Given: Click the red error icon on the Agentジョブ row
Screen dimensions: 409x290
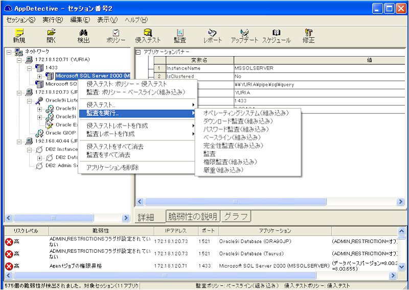Looking at the screenshot, I should 9,266.
